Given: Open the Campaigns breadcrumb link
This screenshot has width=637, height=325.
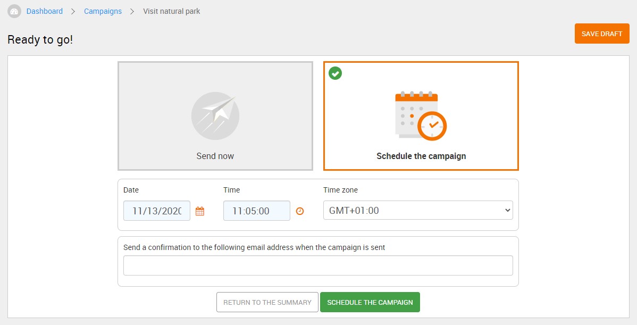Looking at the screenshot, I should [103, 11].
